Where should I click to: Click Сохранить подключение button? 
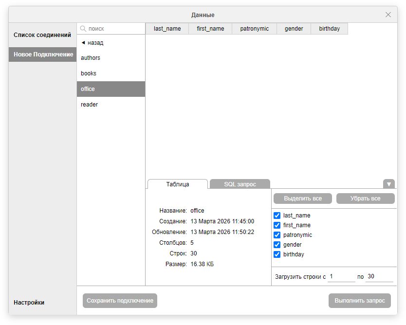pyautogui.click(x=120, y=301)
